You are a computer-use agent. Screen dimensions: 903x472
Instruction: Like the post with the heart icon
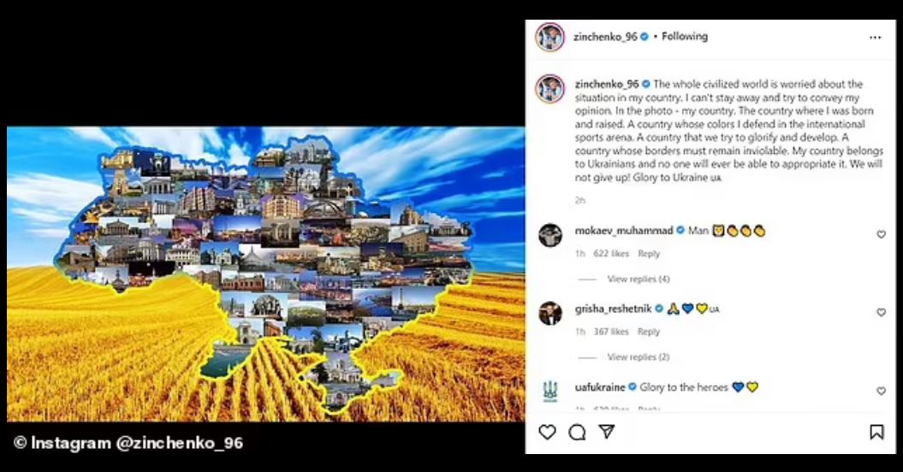click(x=547, y=432)
